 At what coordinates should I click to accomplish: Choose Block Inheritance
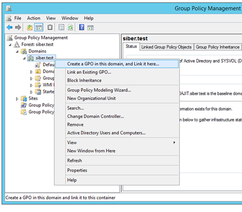click(117, 80)
